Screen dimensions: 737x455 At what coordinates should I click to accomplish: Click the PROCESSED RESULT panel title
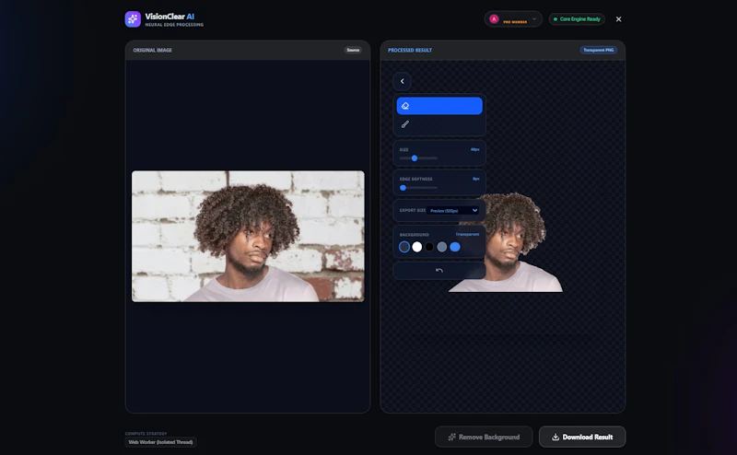410,51
